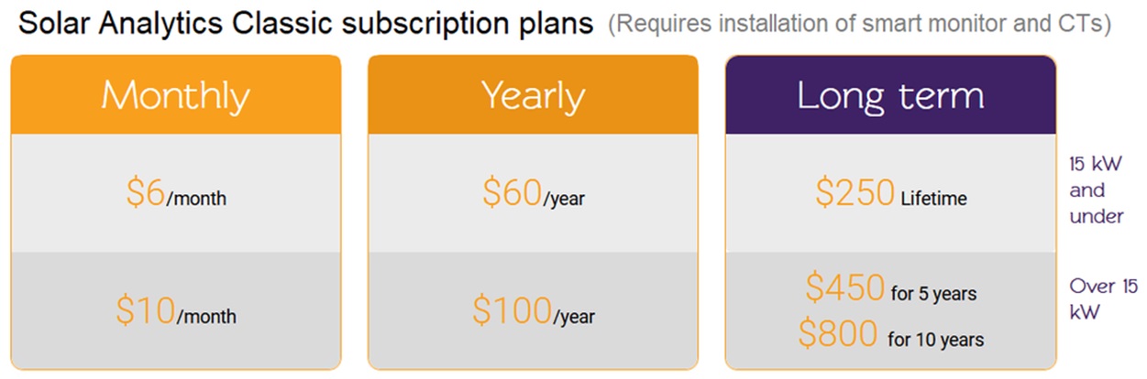Click the word 'Lifetime' in Long term card
The width and height of the screenshot is (1147, 379).
pos(933,198)
